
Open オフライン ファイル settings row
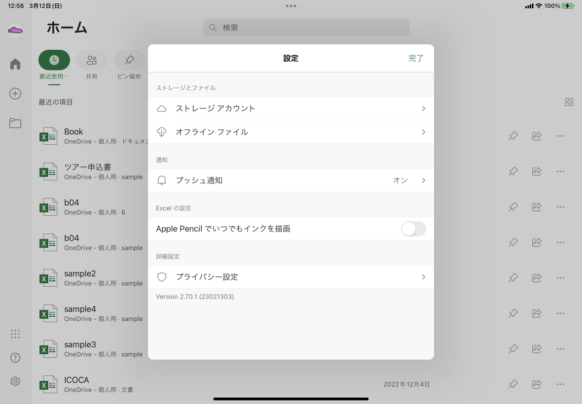tap(291, 132)
